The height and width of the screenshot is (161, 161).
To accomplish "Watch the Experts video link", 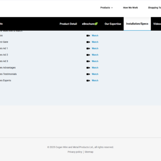I will pyautogui.click(x=95, y=80).
